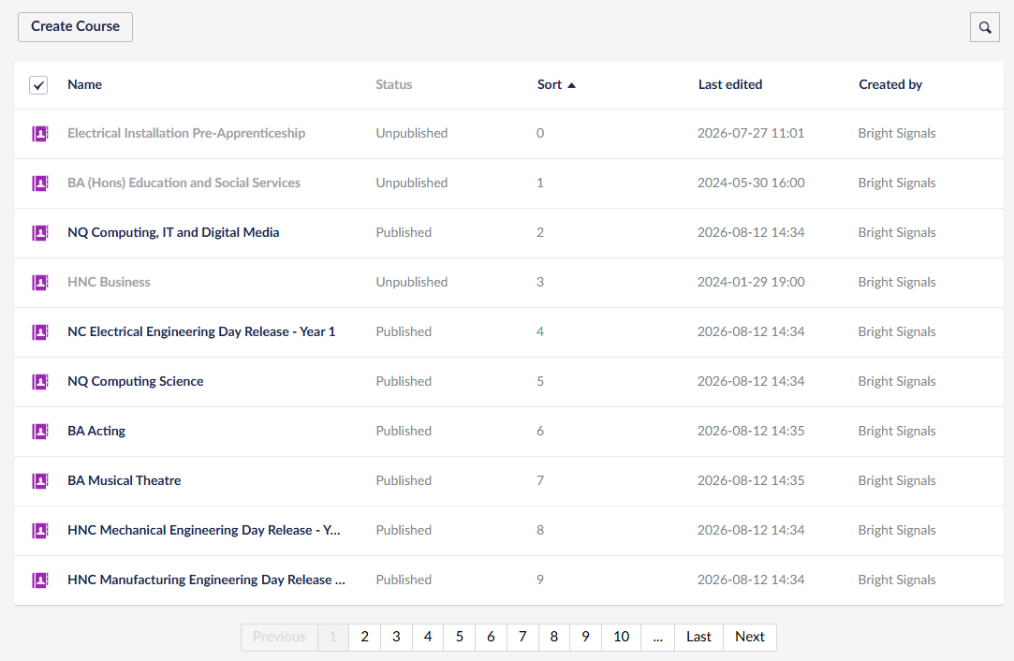Go to page 6
Viewport: 1014px width, 661px height.
[491, 637]
